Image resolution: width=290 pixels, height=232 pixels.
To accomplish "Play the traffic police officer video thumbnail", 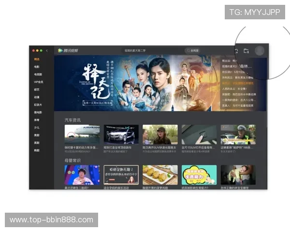I will pyautogui.click(x=238, y=134).
